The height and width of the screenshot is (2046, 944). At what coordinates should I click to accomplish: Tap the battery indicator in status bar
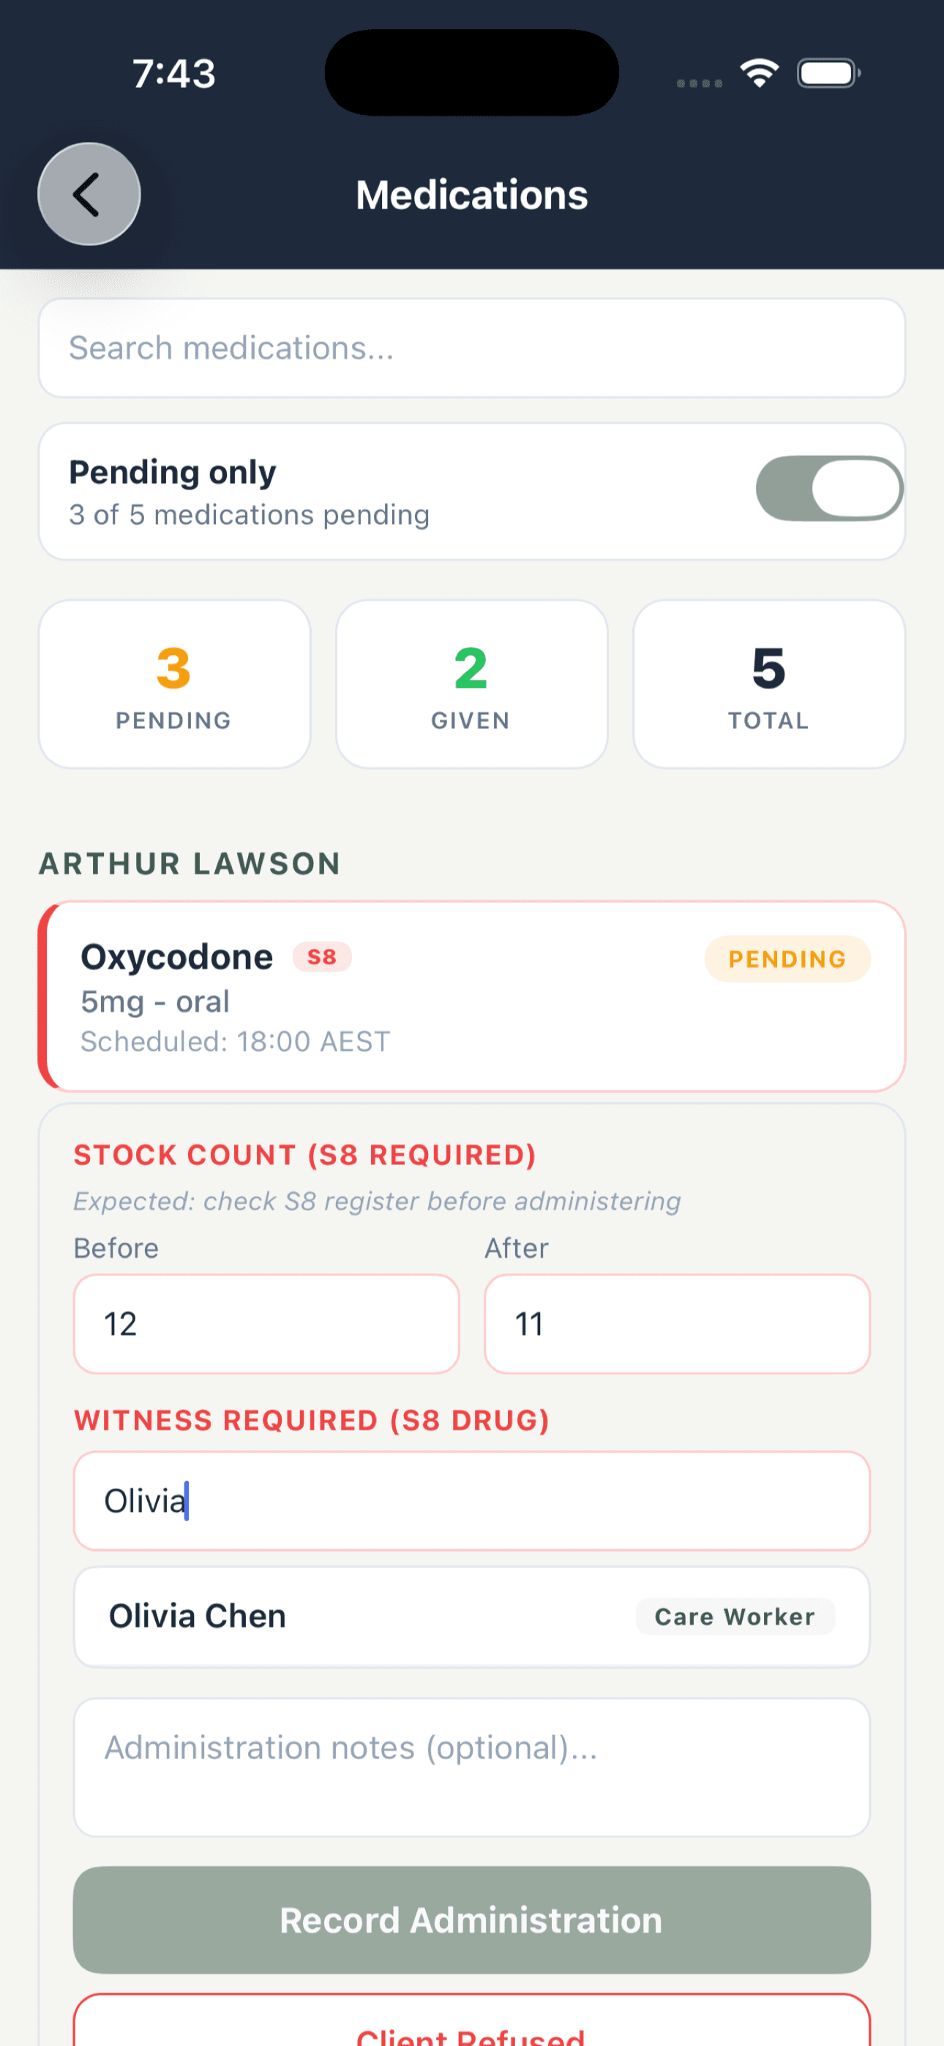[826, 72]
